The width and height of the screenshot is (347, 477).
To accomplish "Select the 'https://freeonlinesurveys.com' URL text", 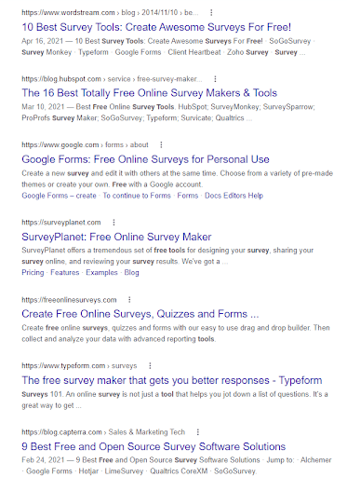I will click(69, 300).
